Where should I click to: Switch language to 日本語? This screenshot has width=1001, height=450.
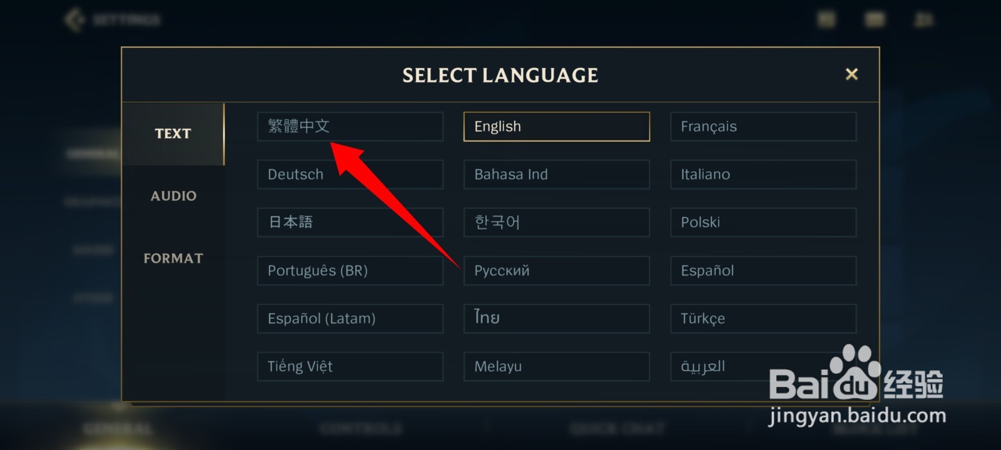tap(350, 222)
